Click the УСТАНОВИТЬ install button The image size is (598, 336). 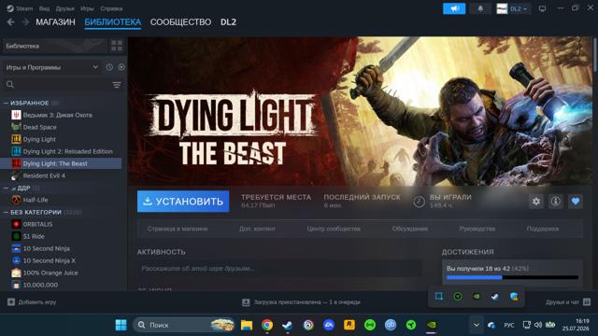[183, 202]
